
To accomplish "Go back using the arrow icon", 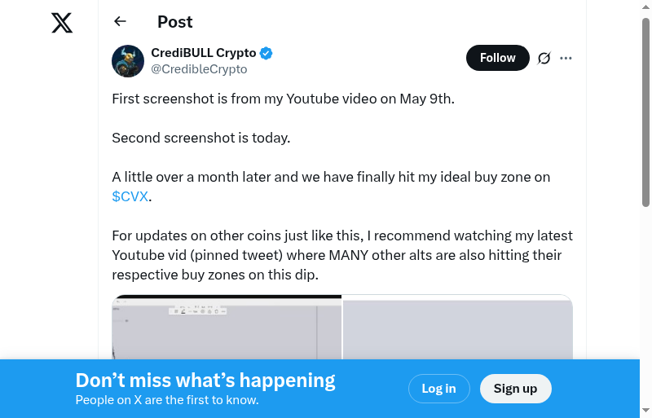I will (121, 22).
